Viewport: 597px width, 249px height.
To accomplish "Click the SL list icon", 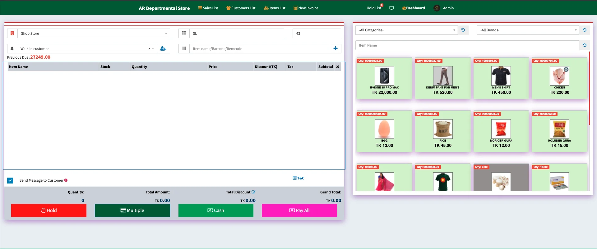I will click(184, 33).
